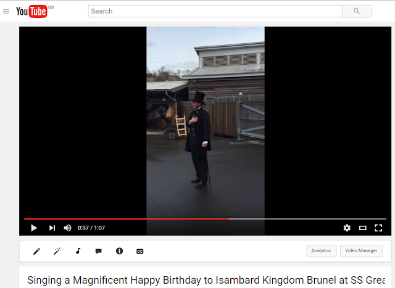
Task: Open the pencil Info and Settings editor
Action: [x=36, y=251]
